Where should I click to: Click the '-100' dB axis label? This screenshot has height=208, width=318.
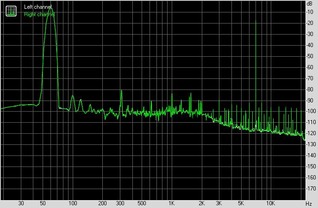coord(311,111)
